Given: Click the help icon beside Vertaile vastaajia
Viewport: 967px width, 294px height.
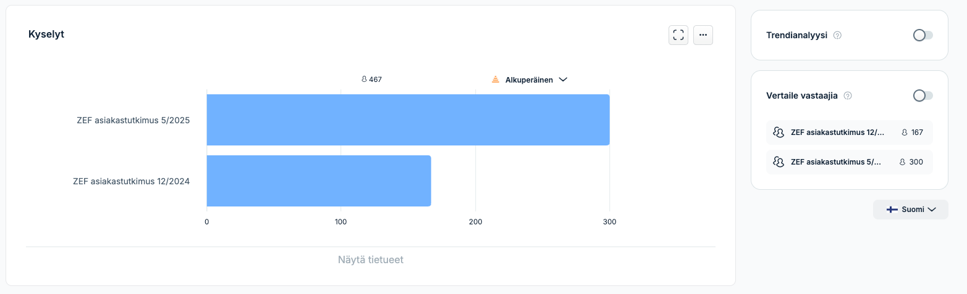Looking at the screenshot, I should [x=848, y=96].
